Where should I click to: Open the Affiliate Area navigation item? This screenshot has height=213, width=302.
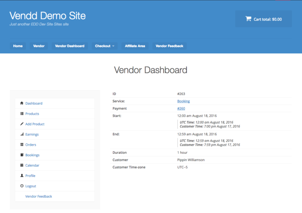coord(135,46)
